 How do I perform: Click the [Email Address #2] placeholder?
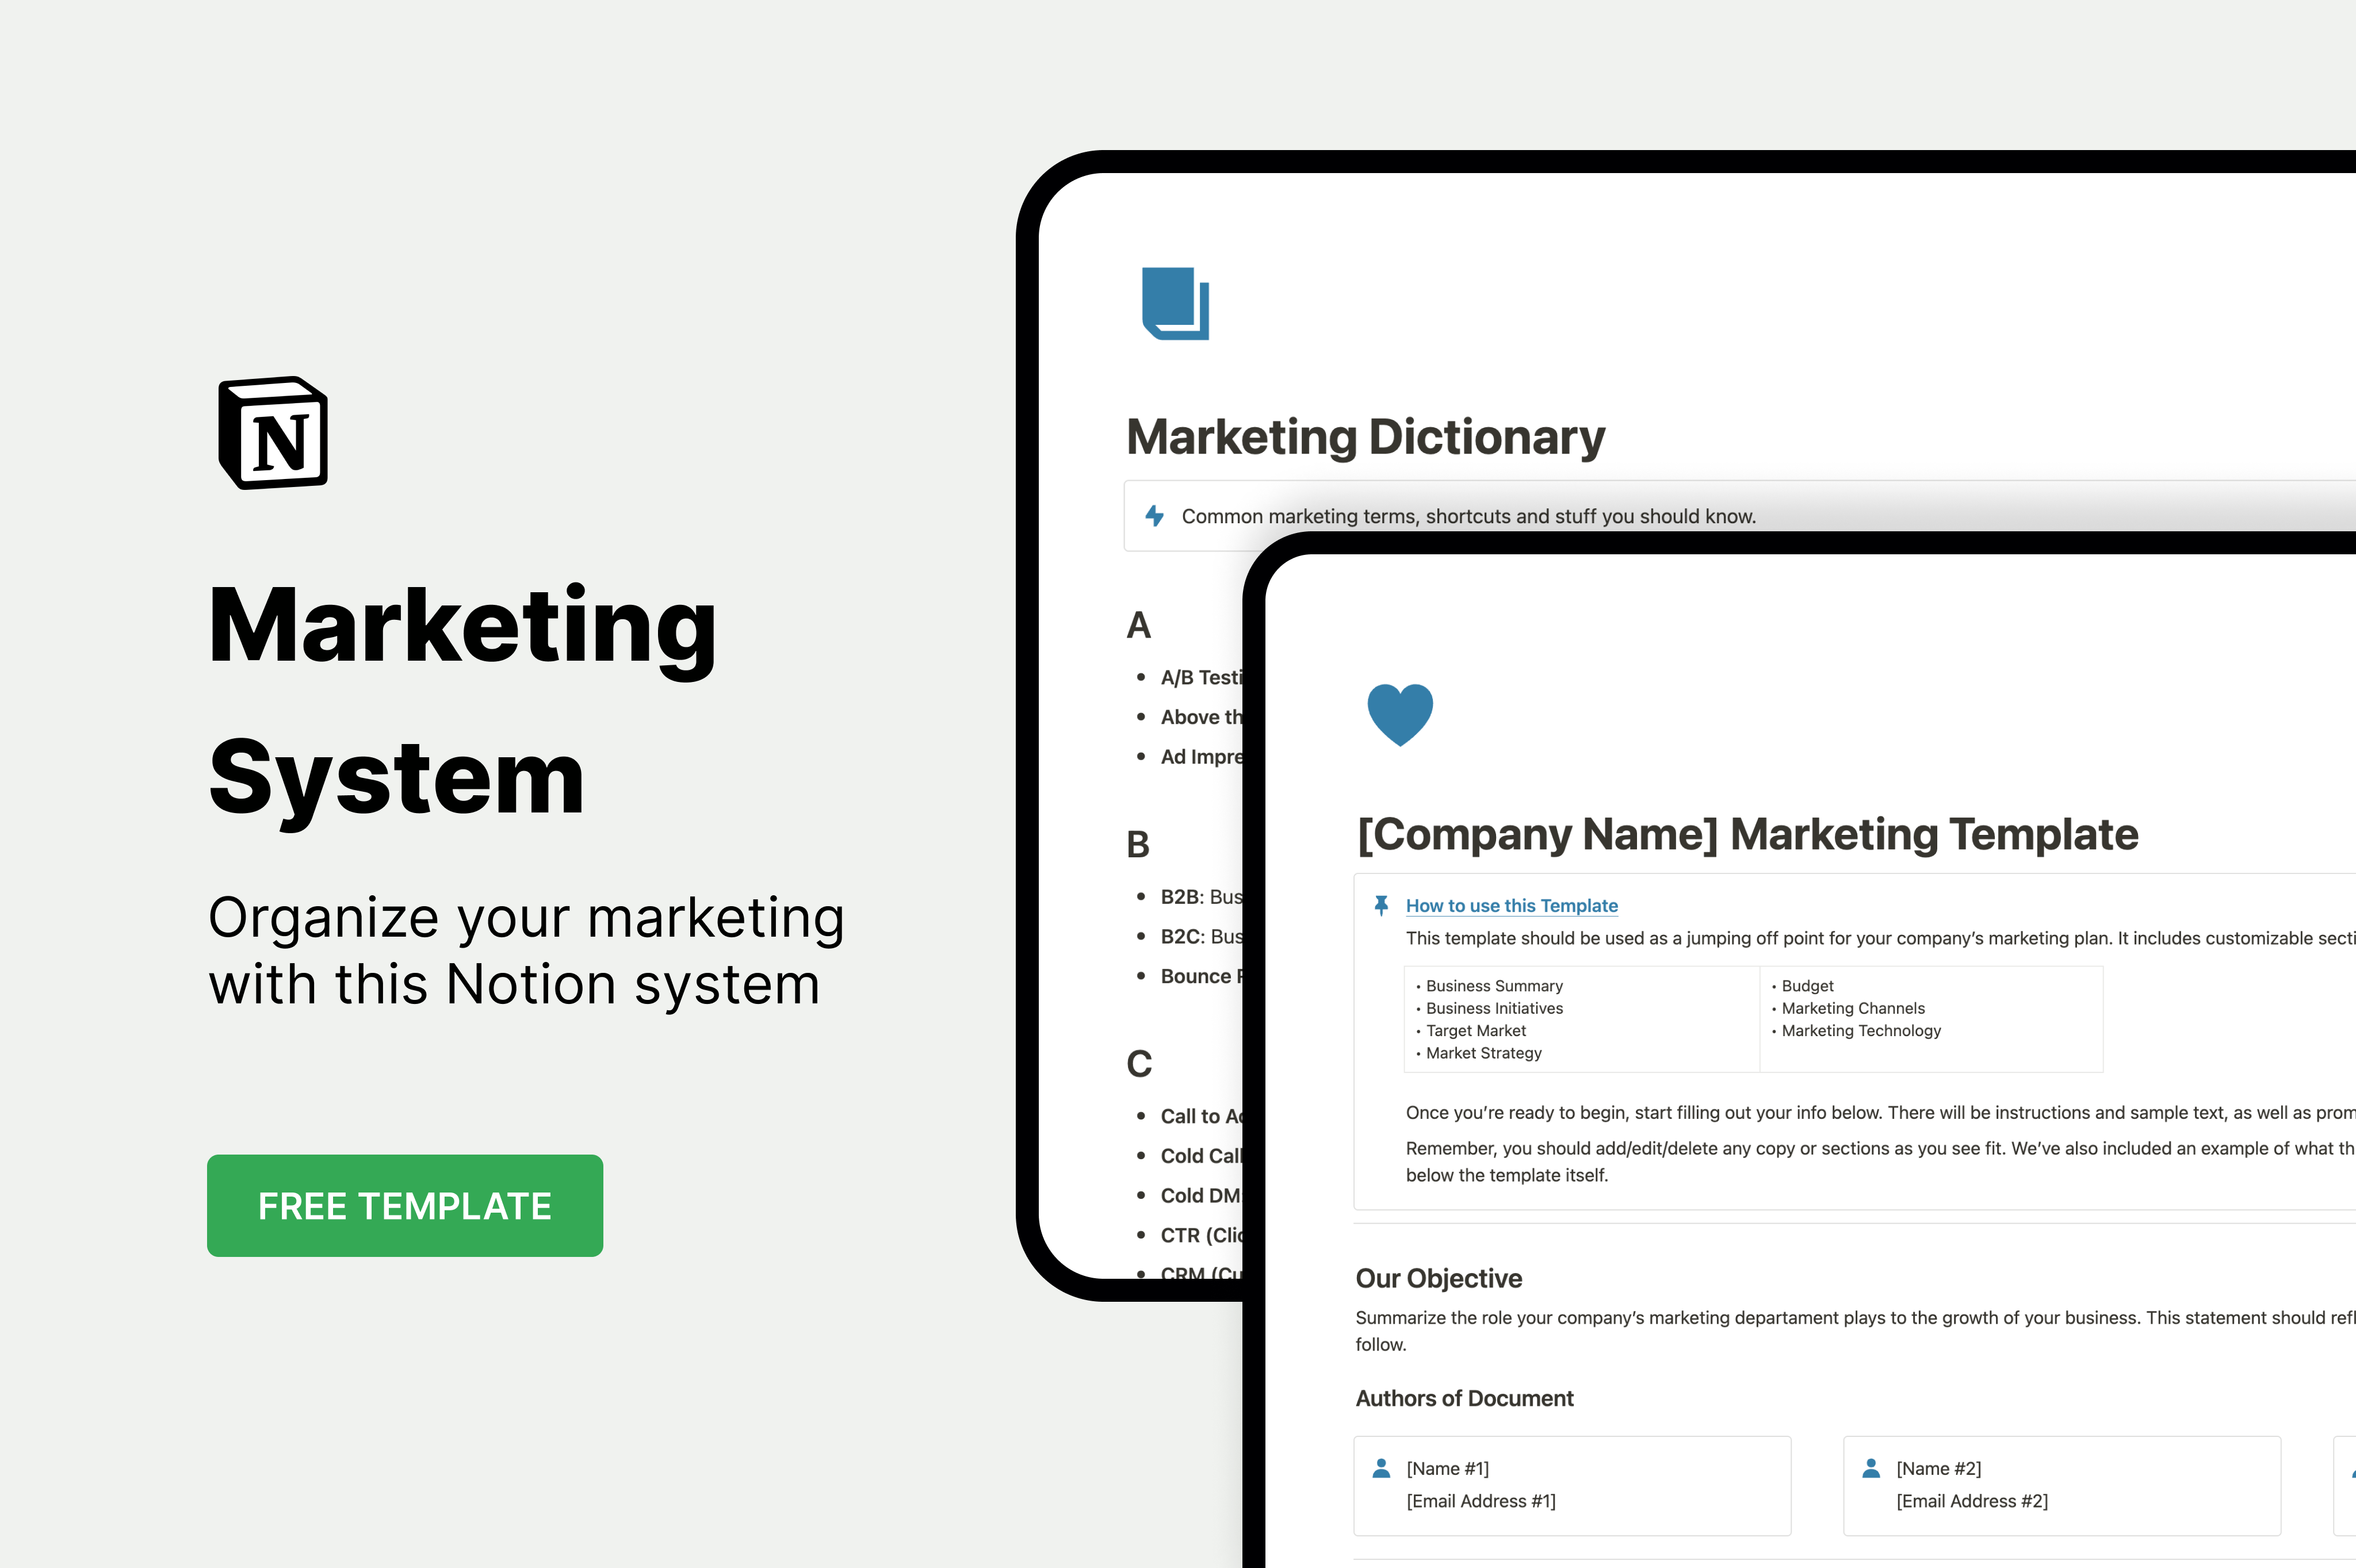(1972, 1501)
